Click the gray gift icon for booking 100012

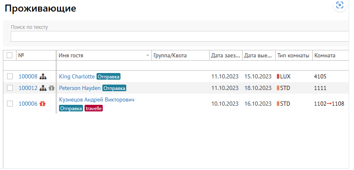click(51, 88)
